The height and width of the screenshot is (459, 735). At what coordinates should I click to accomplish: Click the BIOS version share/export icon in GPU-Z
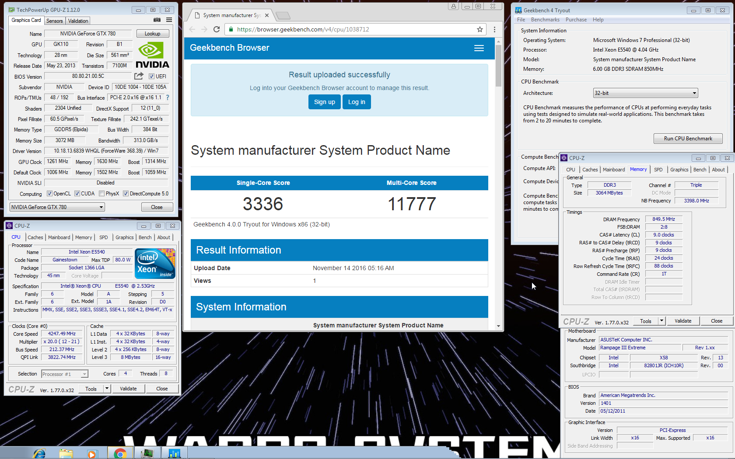click(139, 76)
